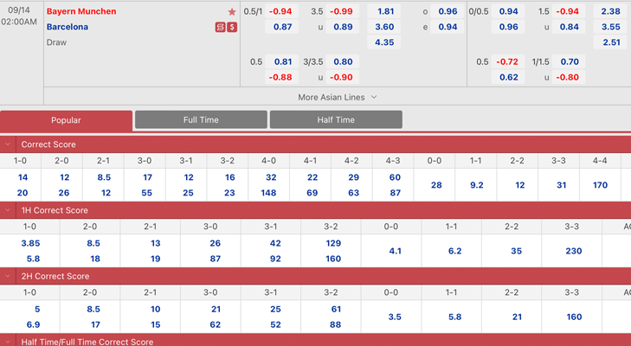Select Correct Score 4-3 odds 60
The image size is (631, 346).
[395, 177]
